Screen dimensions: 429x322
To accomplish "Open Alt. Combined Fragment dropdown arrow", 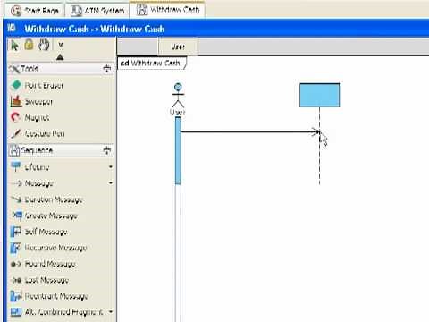I will click(x=111, y=312).
